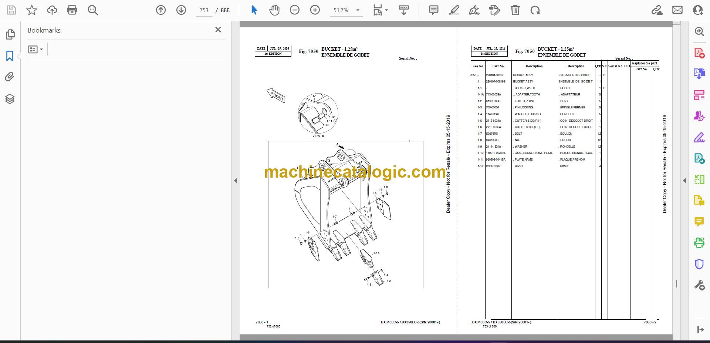The width and height of the screenshot is (710, 343).
Task: Open the page thumbnails panel
Action: pos(10,34)
